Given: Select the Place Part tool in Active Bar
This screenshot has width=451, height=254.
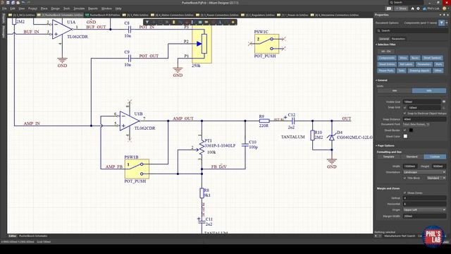Looking at the screenshot, I should click(174, 22).
